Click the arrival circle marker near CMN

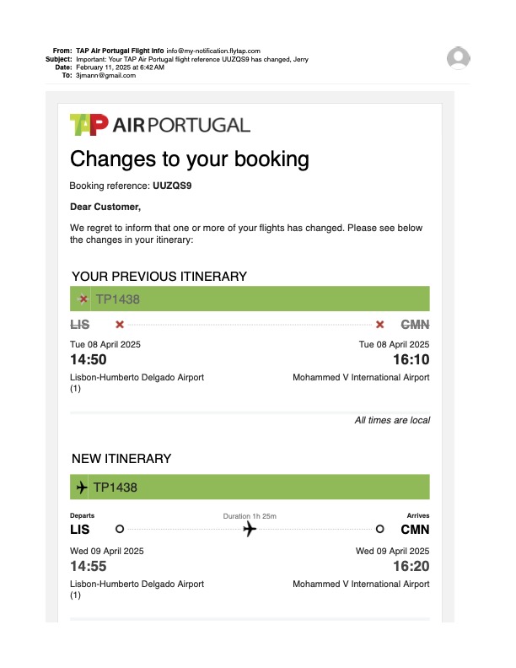point(380,529)
